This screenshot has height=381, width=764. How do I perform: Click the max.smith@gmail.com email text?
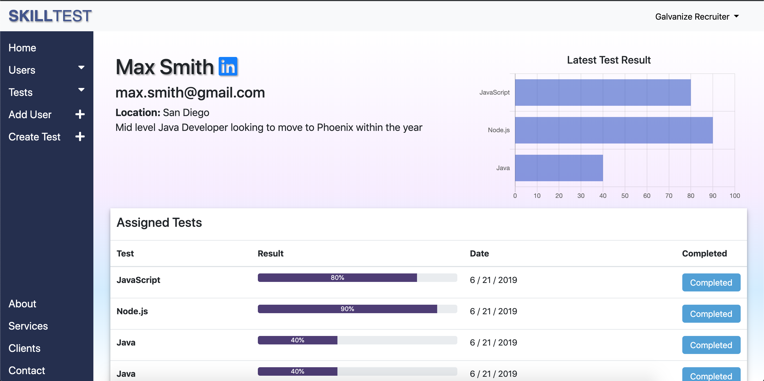click(x=190, y=92)
